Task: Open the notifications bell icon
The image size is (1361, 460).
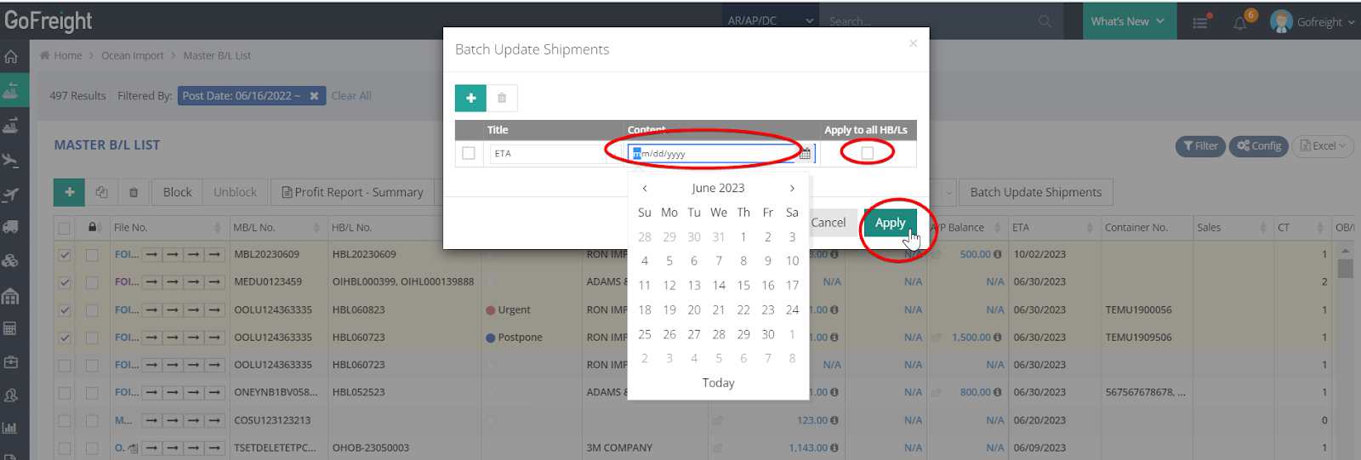Action: (1240, 22)
